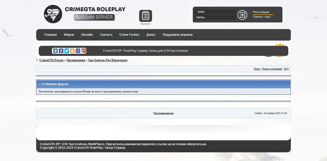Share via Odnoklassniki icon
The height and width of the screenshot is (161, 327).
[x=72, y=51]
